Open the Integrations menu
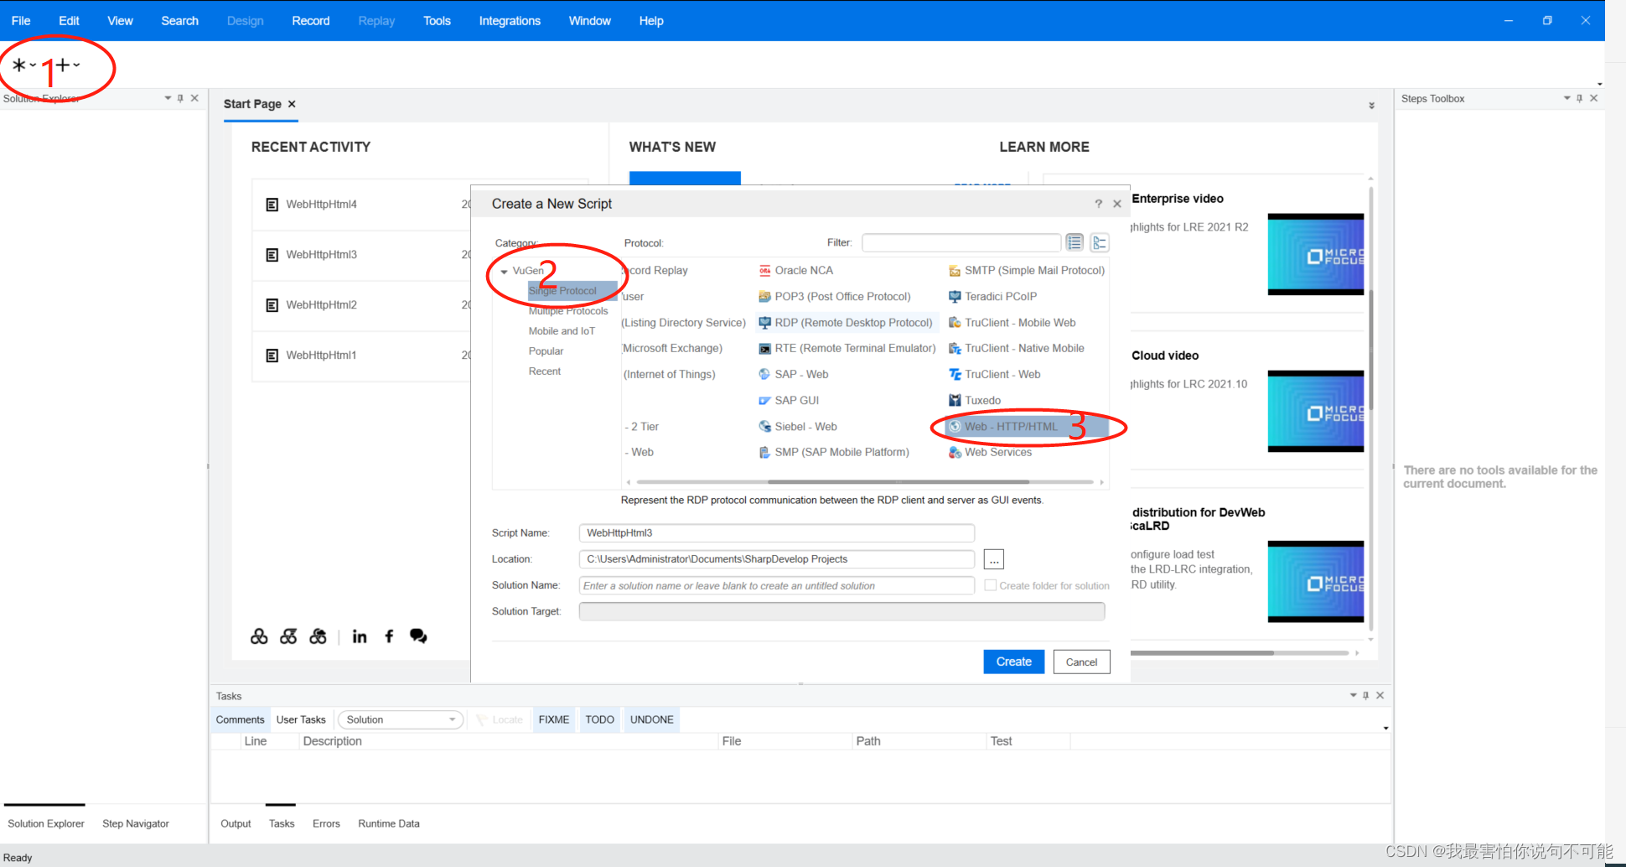The image size is (1626, 867). (510, 21)
